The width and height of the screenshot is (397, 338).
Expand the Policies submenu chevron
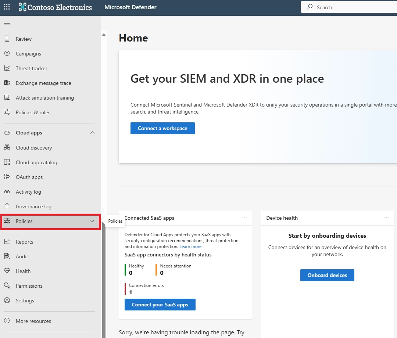click(92, 221)
